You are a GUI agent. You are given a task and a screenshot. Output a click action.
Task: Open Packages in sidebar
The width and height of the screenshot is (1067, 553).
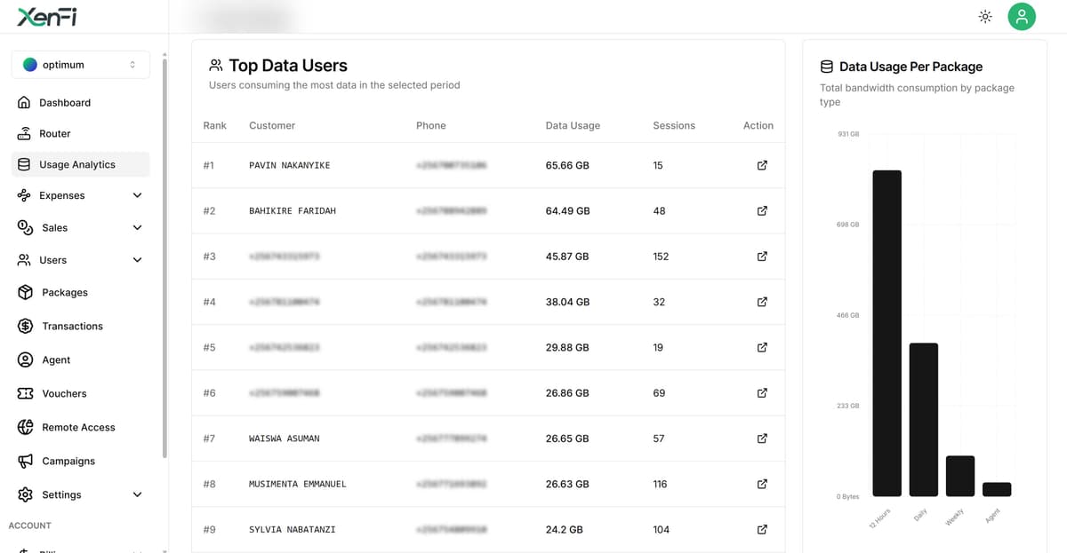tap(80, 293)
